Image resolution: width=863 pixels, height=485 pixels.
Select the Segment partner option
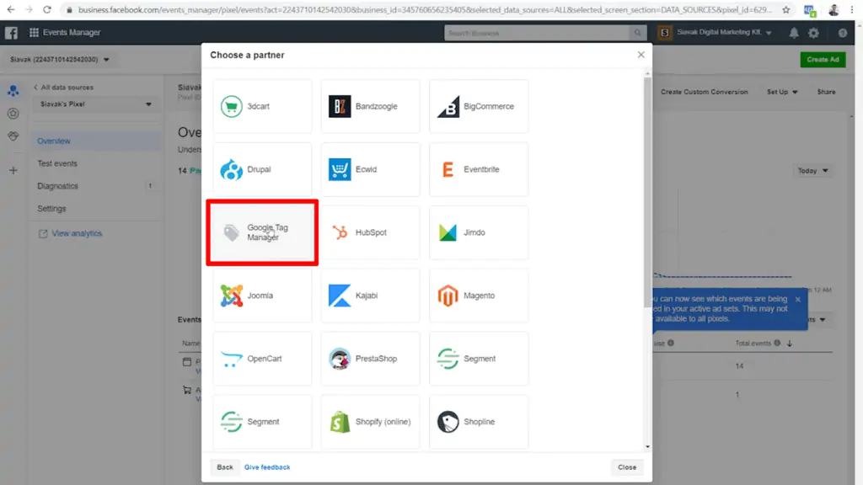tap(479, 359)
